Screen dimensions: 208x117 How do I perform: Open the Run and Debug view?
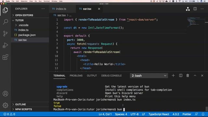5,45
